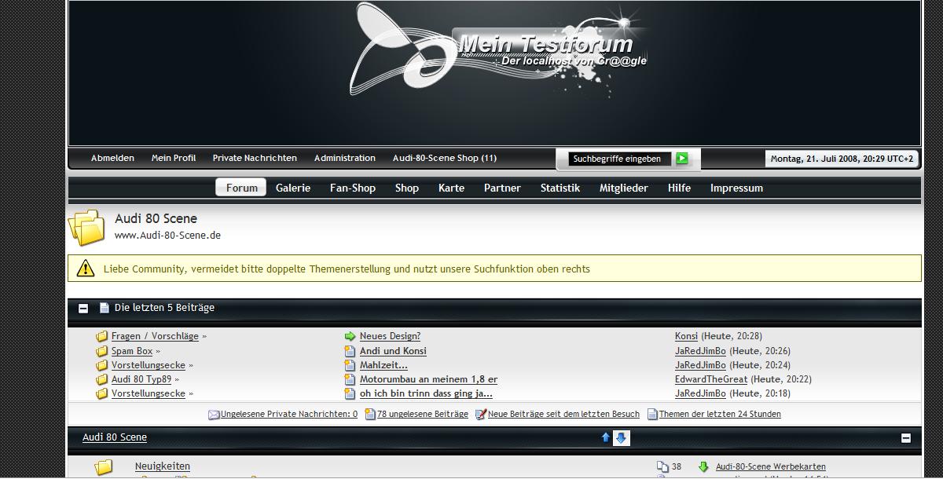Click the blue down arrow in category bar

pos(621,437)
